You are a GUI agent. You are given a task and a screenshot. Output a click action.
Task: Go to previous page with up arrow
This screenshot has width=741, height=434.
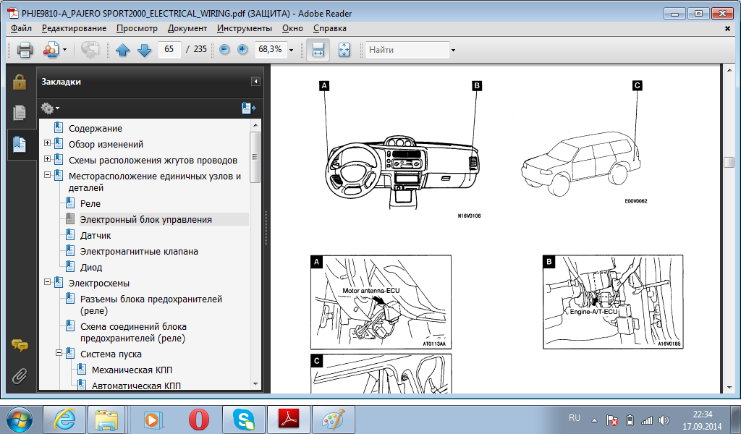(x=122, y=50)
